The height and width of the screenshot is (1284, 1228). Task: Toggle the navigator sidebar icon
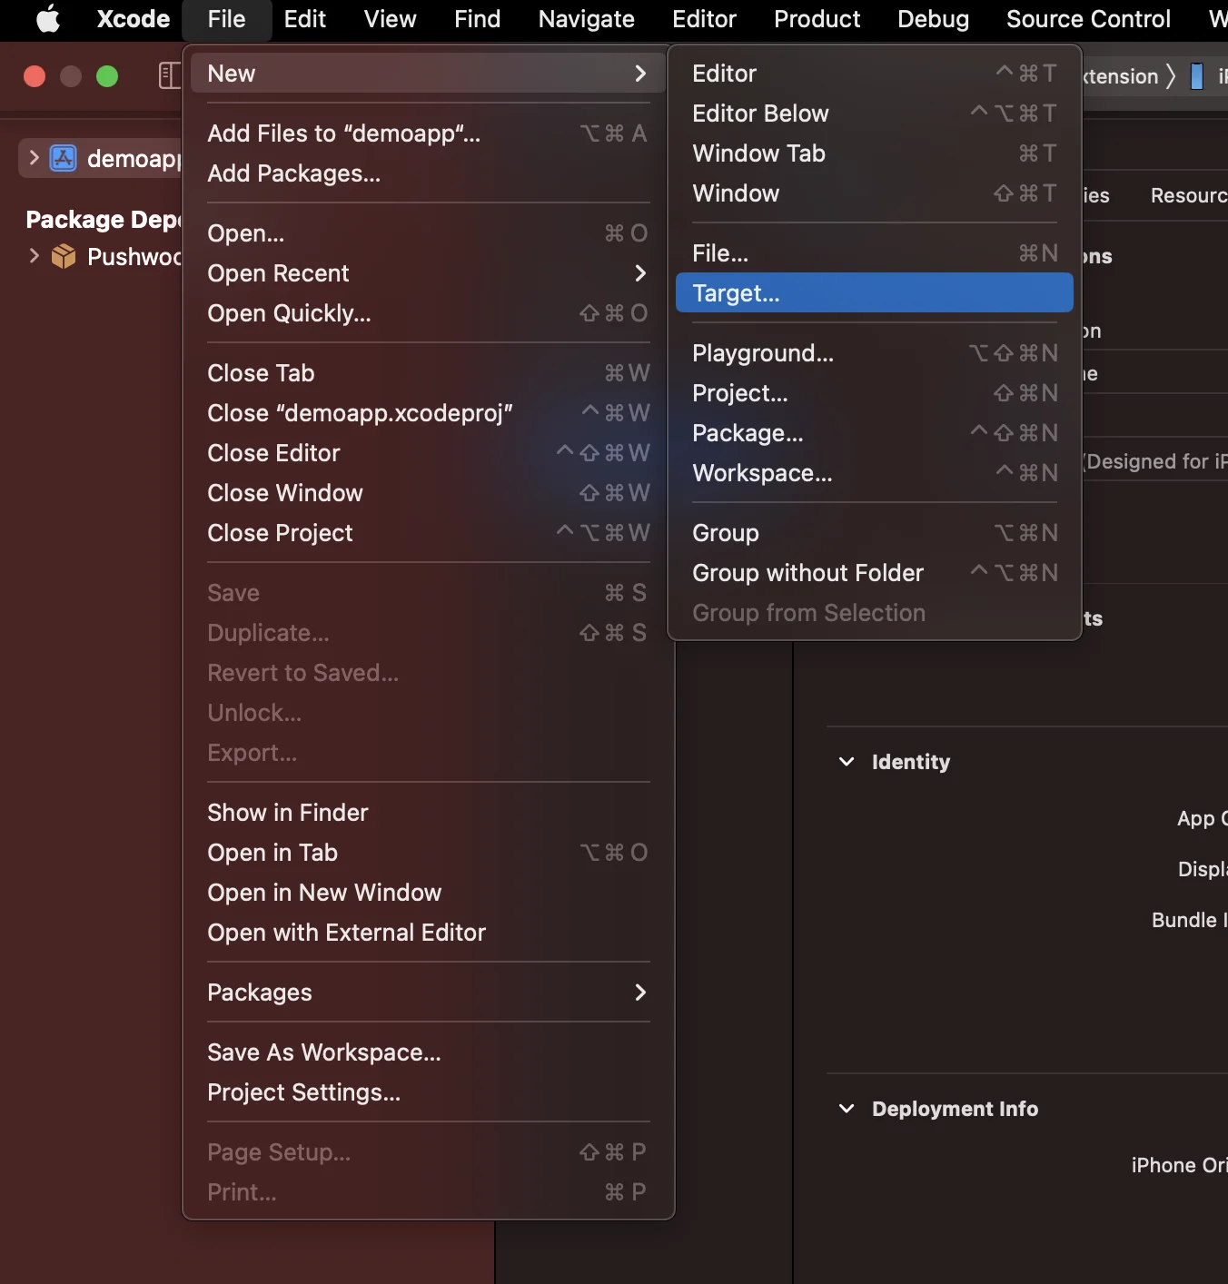click(x=169, y=75)
